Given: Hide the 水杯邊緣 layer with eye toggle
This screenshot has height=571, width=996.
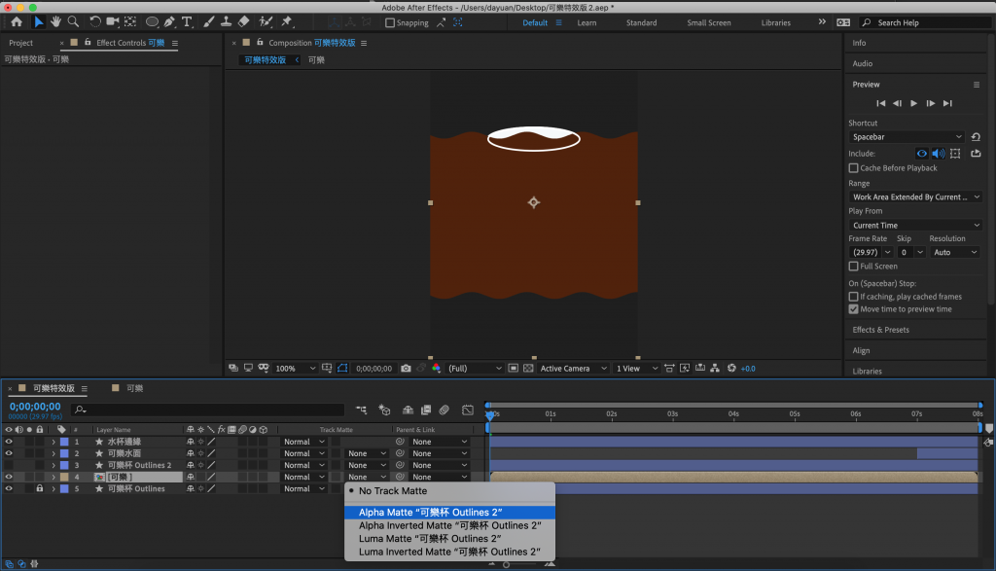Looking at the screenshot, I should pyautogui.click(x=9, y=442).
